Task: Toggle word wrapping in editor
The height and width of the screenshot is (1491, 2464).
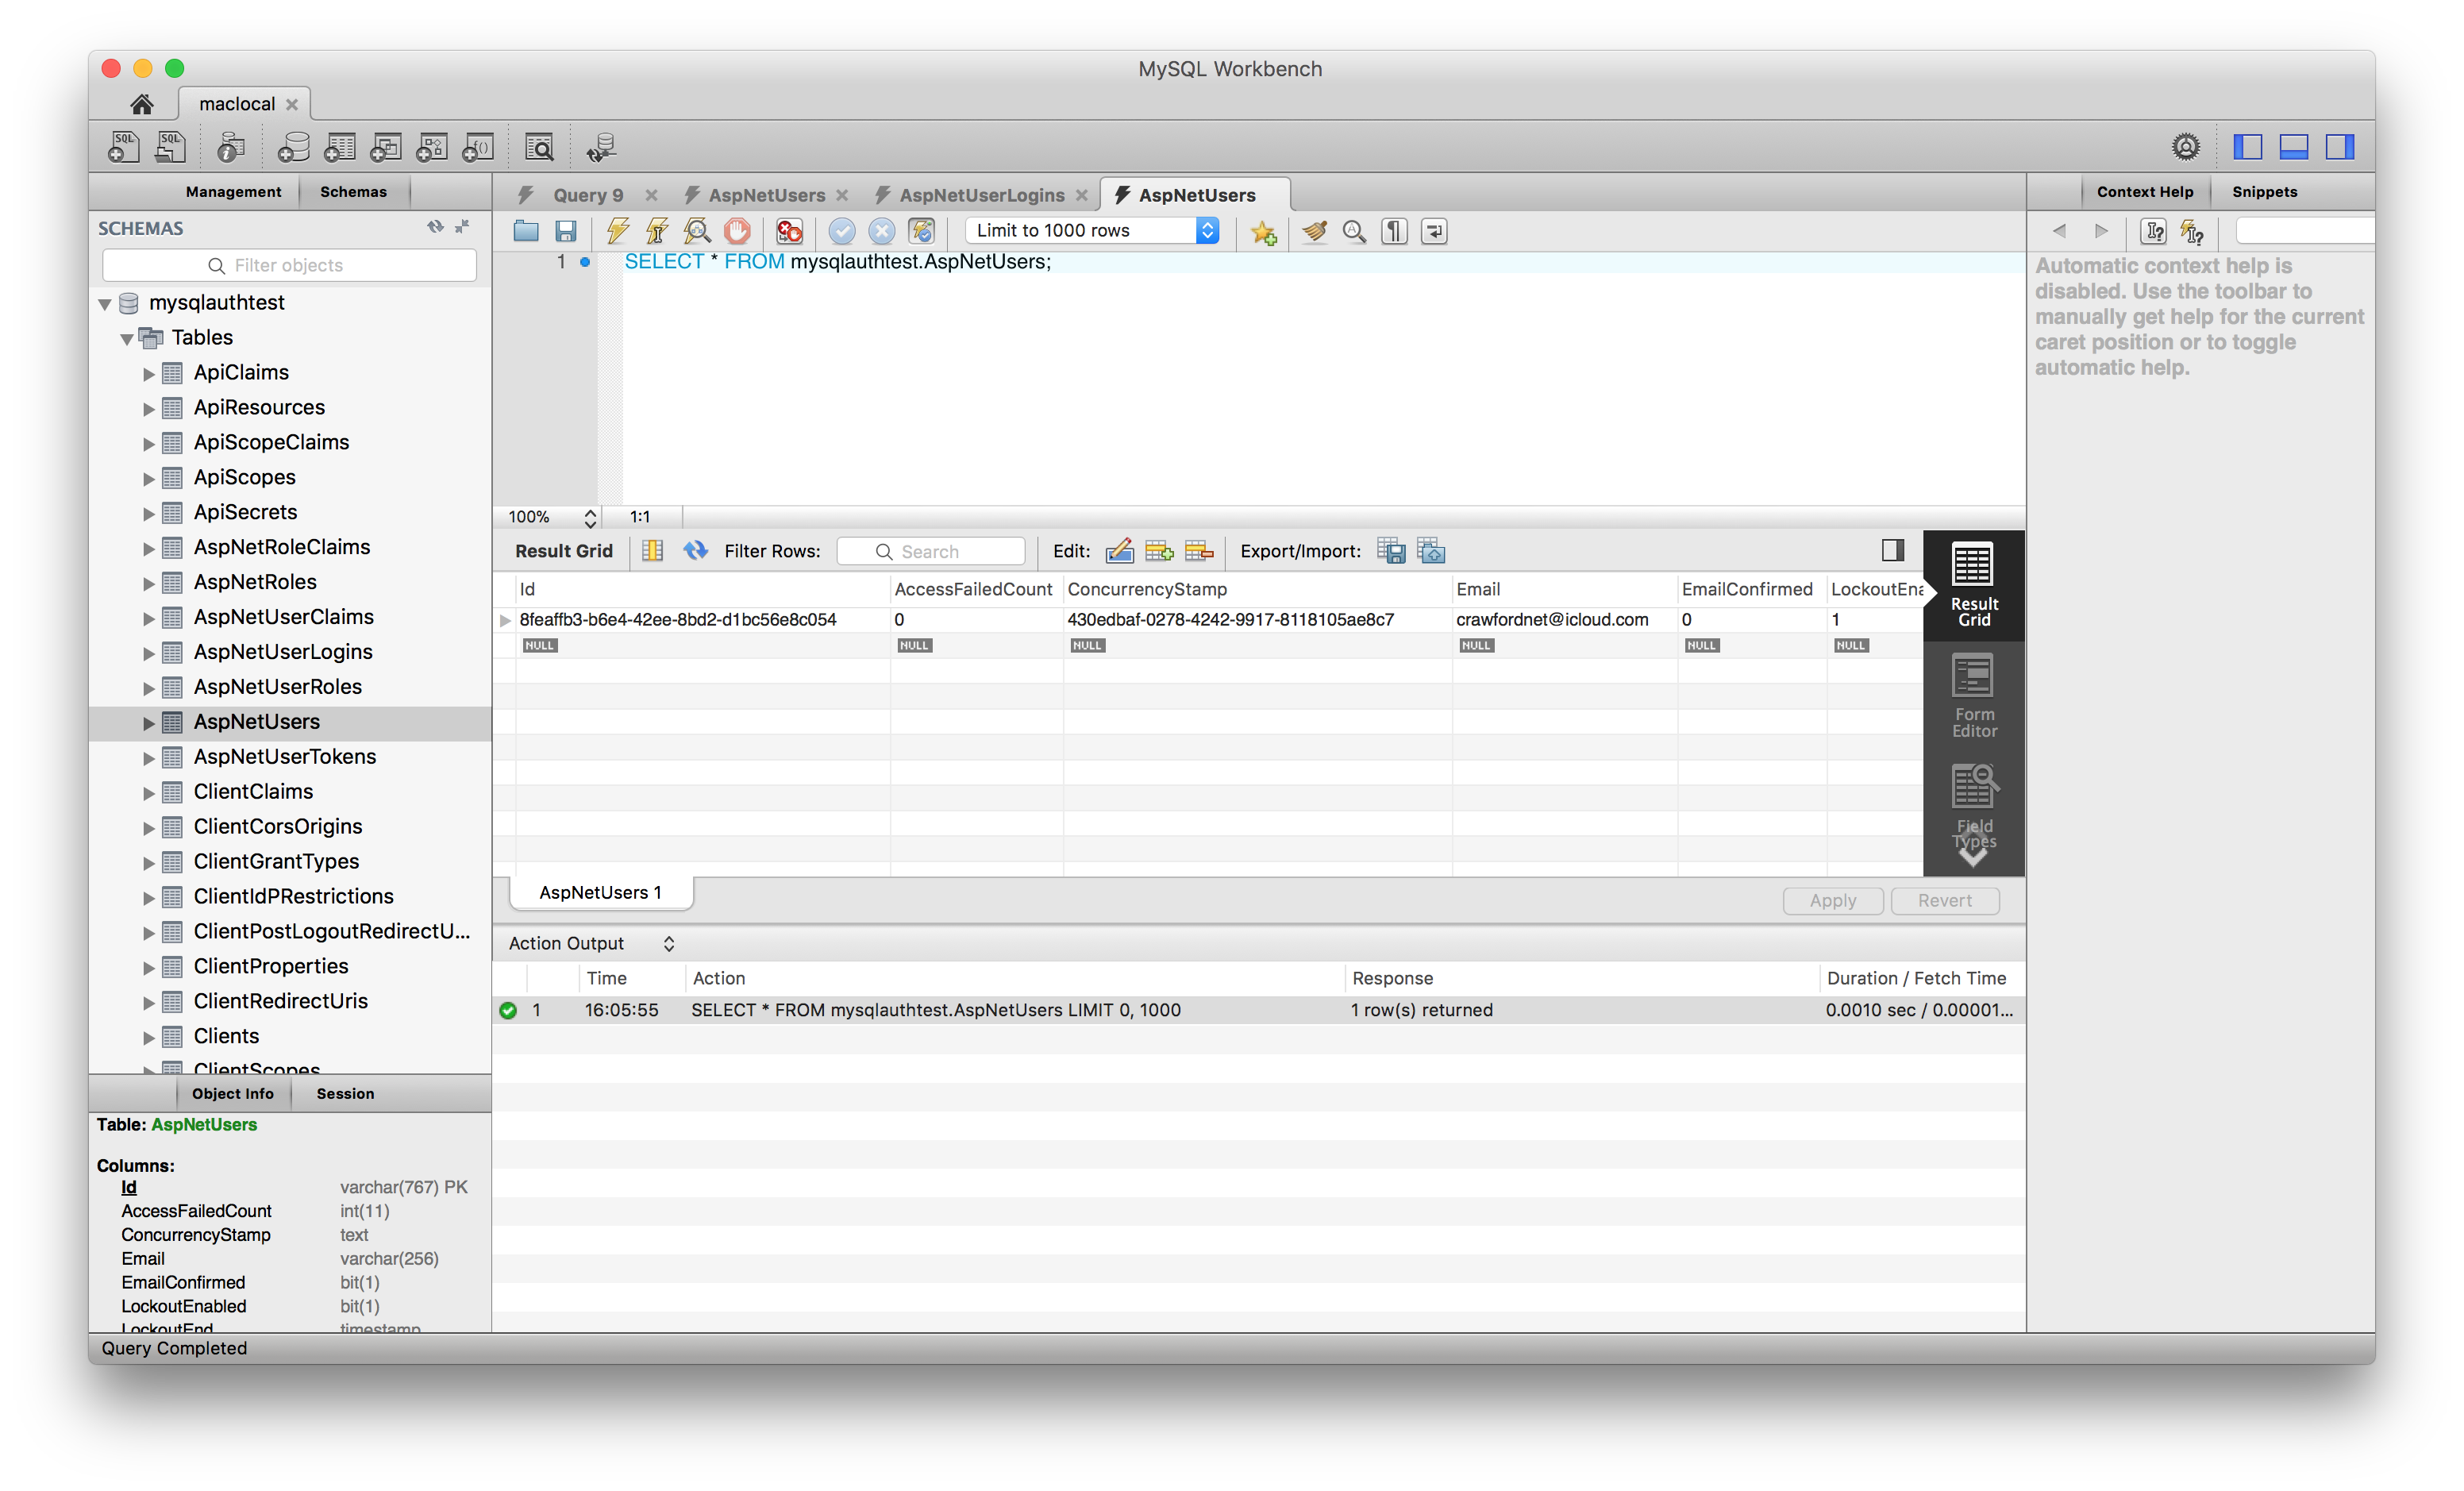Action: coord(1434,231)
